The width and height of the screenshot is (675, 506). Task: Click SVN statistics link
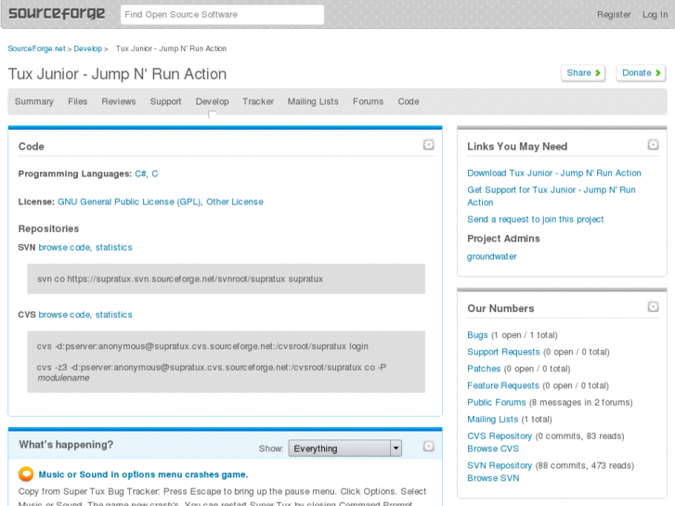[113, 247]
